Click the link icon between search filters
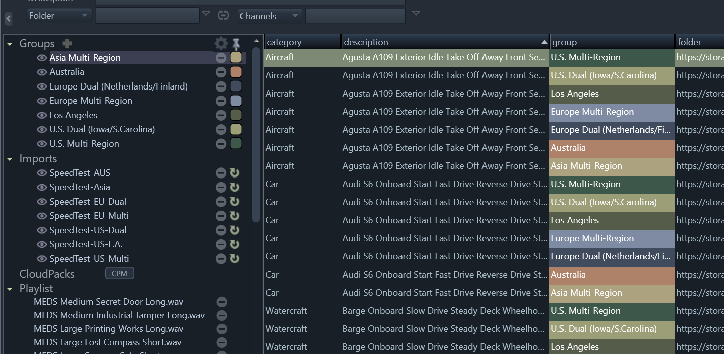 pos(223,15)
